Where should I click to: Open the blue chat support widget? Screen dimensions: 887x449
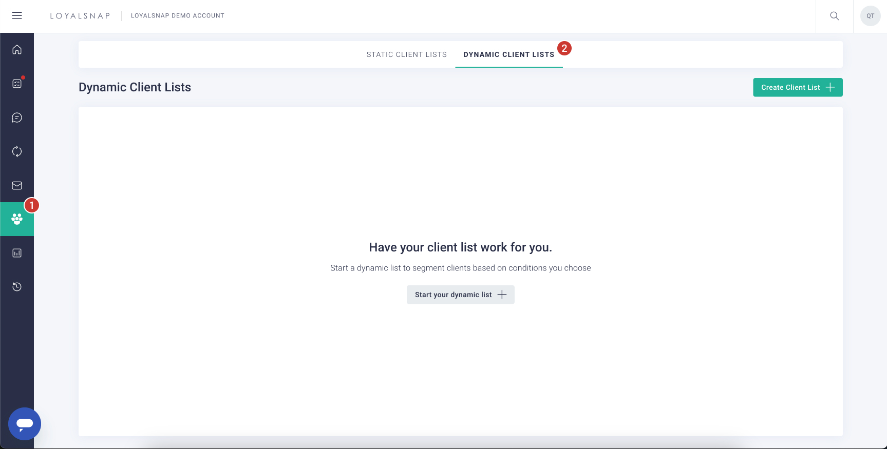pos(25,424)
